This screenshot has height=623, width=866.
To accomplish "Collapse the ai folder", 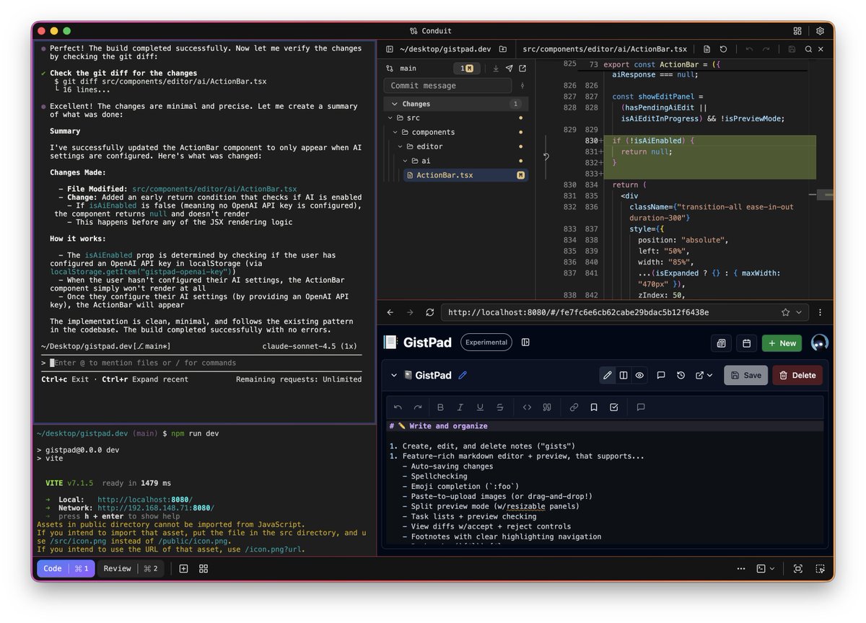I will click(405, 161).
